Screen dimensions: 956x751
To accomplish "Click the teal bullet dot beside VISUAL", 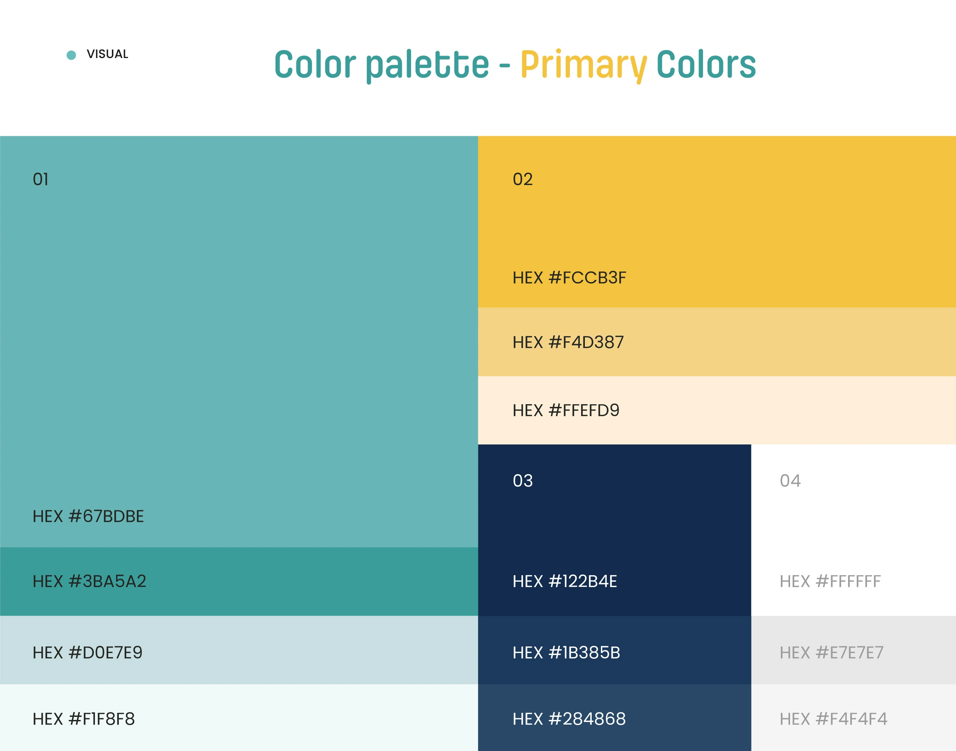I will point(71,55).
